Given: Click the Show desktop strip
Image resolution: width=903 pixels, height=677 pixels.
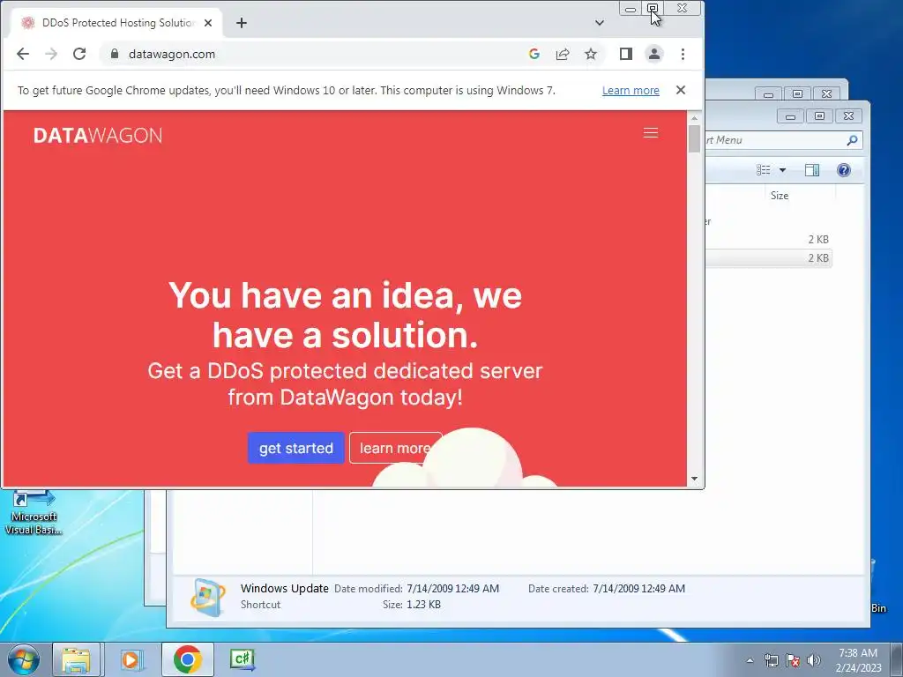Looking at the screenshot, I should pos(897,659).
